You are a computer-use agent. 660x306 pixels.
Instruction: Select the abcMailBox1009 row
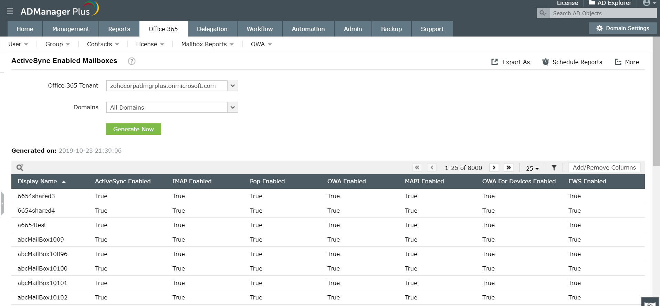point(328,239)
